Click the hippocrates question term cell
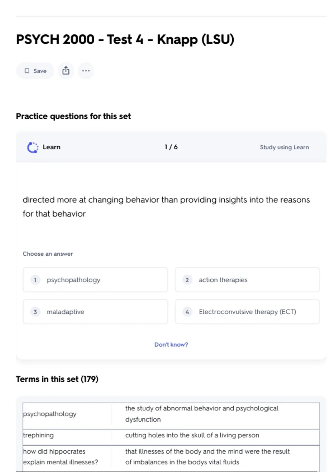333x472 pixels. pos(60,456)
